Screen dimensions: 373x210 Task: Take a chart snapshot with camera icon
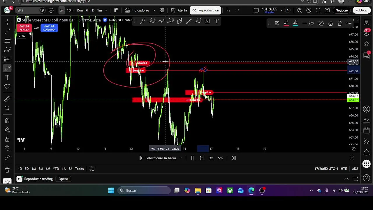click(x=327, y=10)
